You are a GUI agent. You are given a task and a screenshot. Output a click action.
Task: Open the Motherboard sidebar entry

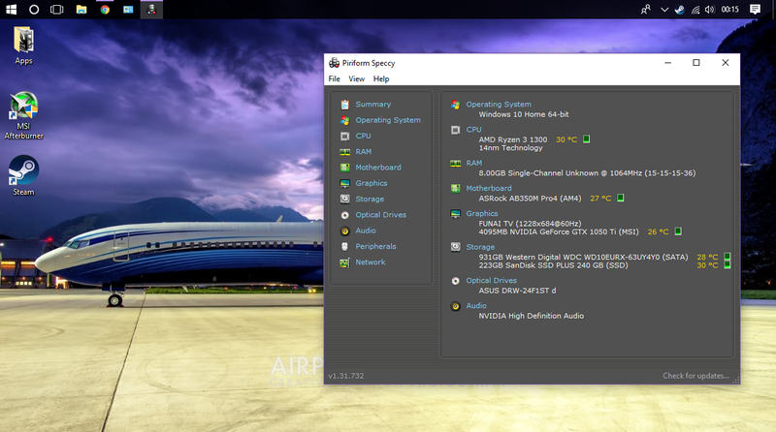378,168
